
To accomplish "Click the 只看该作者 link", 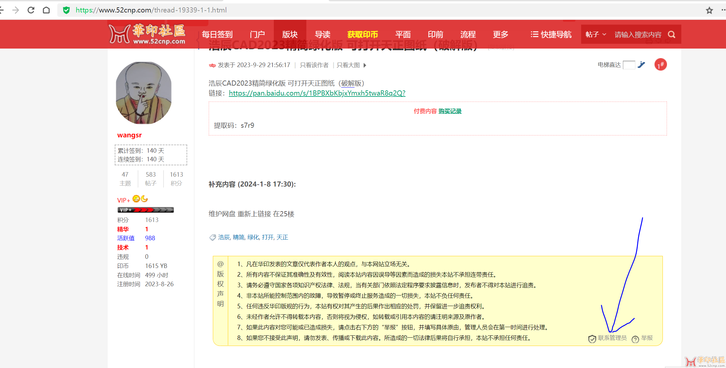I will [x=314, y=65].
